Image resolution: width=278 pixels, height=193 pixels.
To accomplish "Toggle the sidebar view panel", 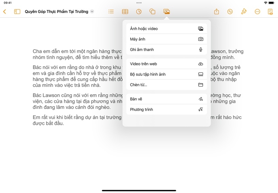I will [17, 12].
